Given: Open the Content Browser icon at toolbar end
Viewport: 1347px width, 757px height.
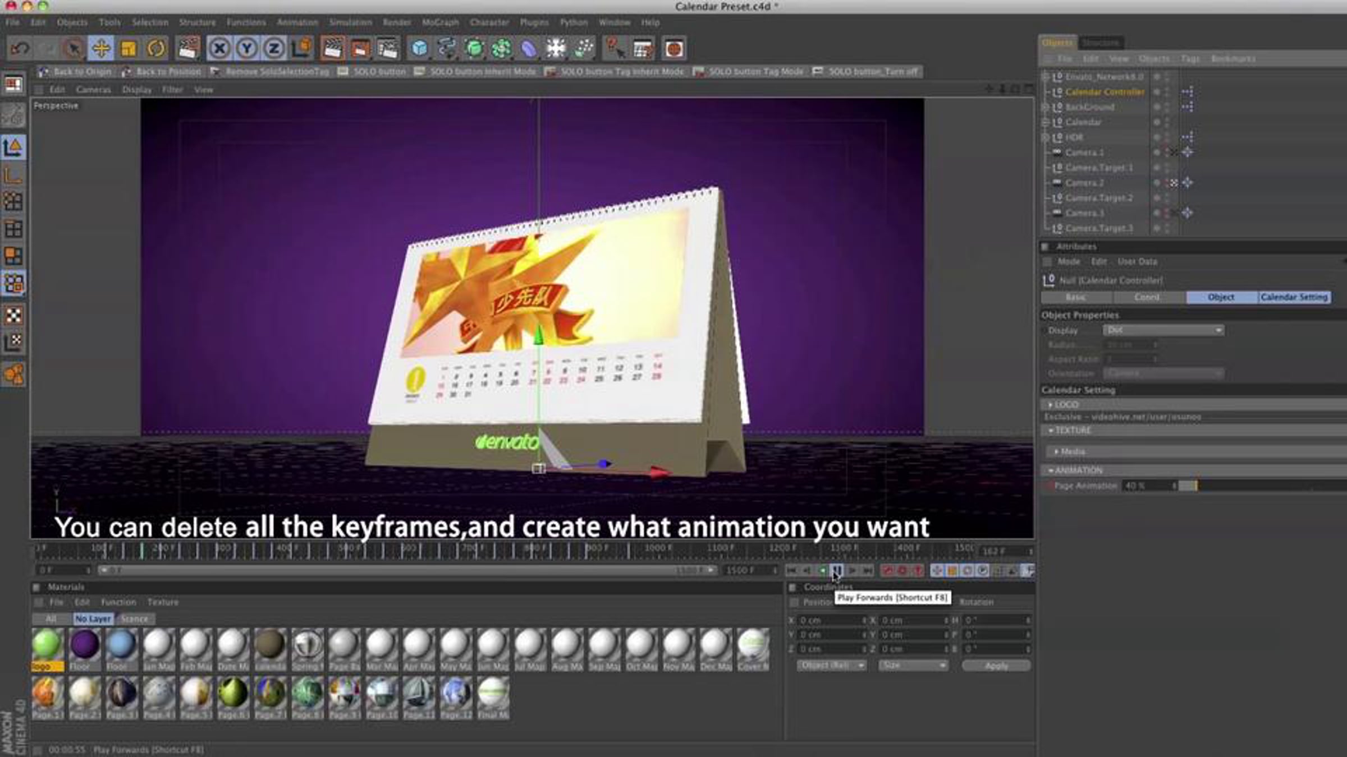Looking at the screenshot, I should (674, 49).
